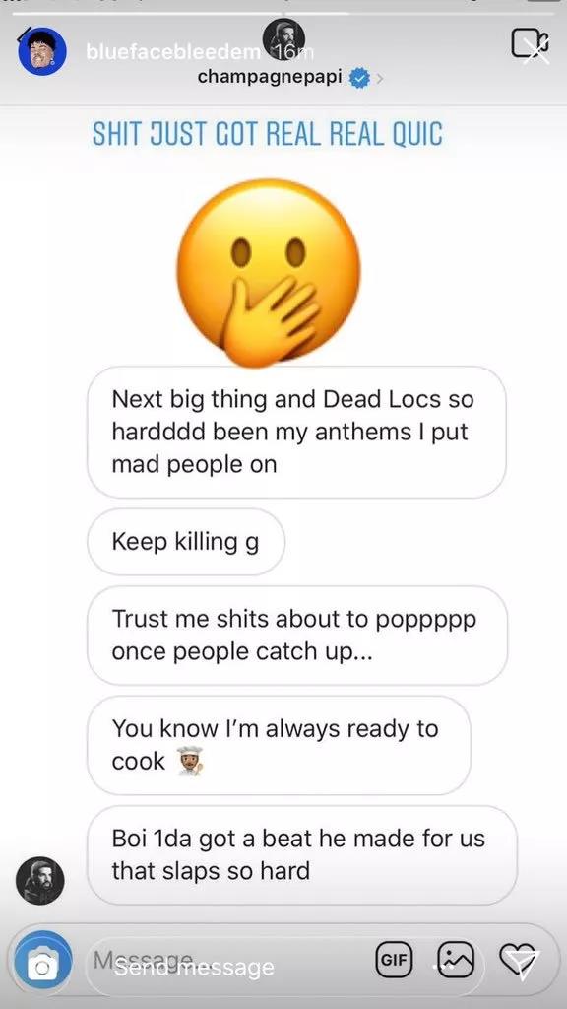Image resolution: width=567 pixels, height=1009 pixels.
Task: Tap the back arrow at top left
Action: 25,35
